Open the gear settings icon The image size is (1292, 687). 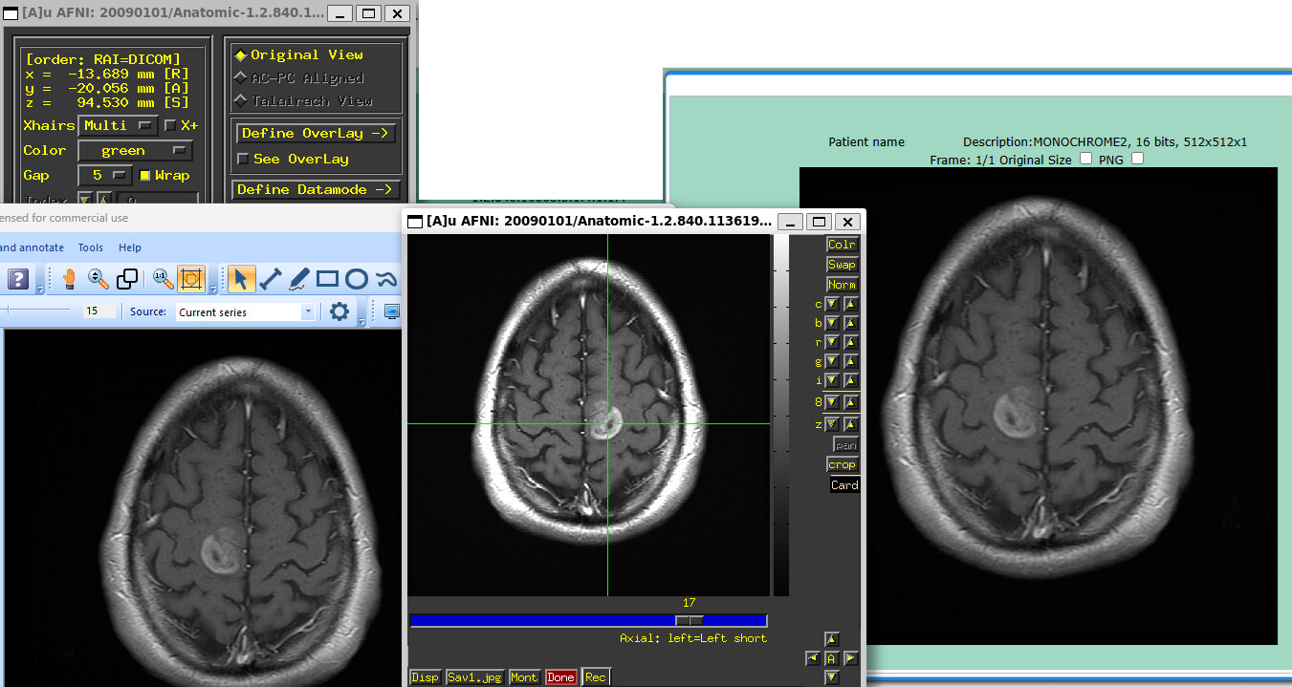click(339, 311)
